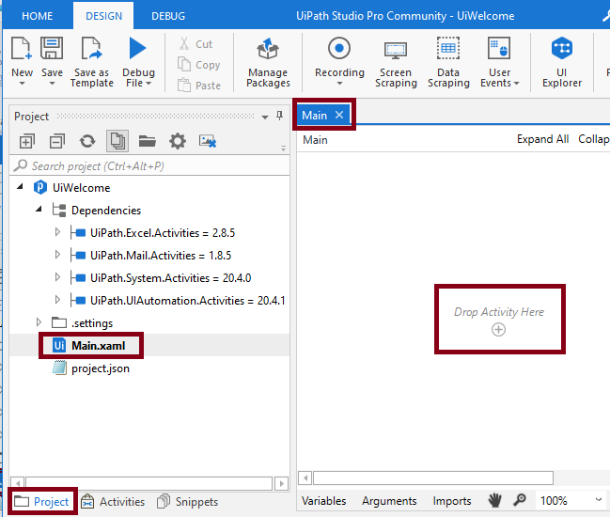This screenshot has height=517, width=610.
Task: Click the Cut command
Action: [x=196, y=44]
